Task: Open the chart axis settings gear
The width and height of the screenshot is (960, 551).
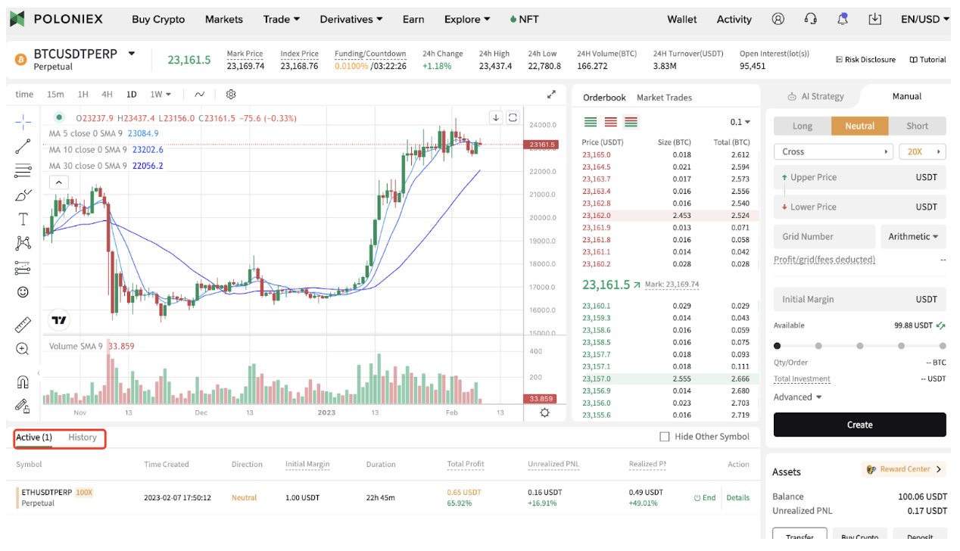Action: (544, 412)
